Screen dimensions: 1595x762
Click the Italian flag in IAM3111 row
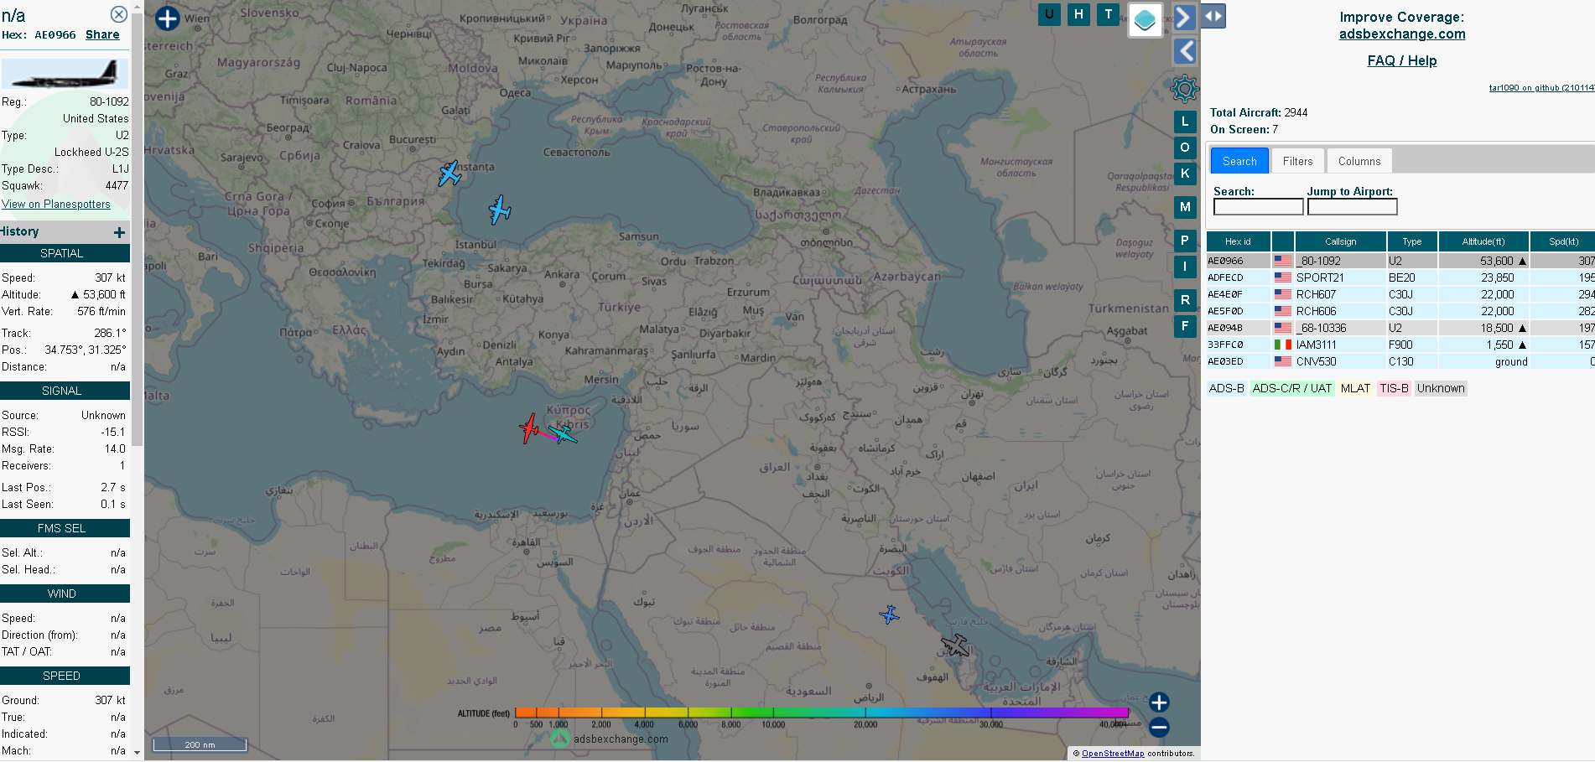tap(1282, 345)
